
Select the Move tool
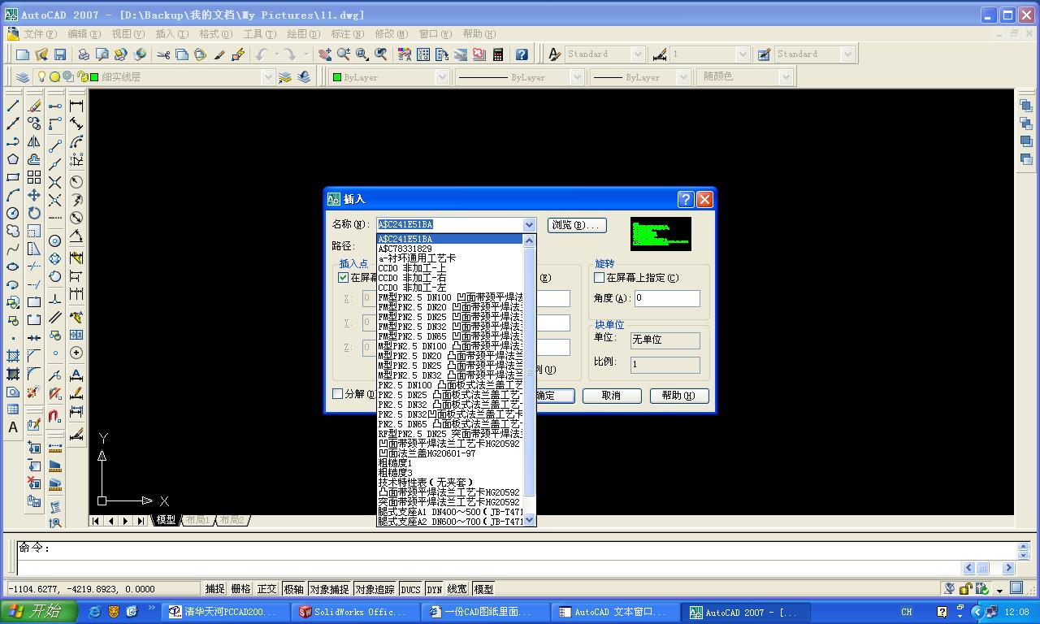[34, 195]
